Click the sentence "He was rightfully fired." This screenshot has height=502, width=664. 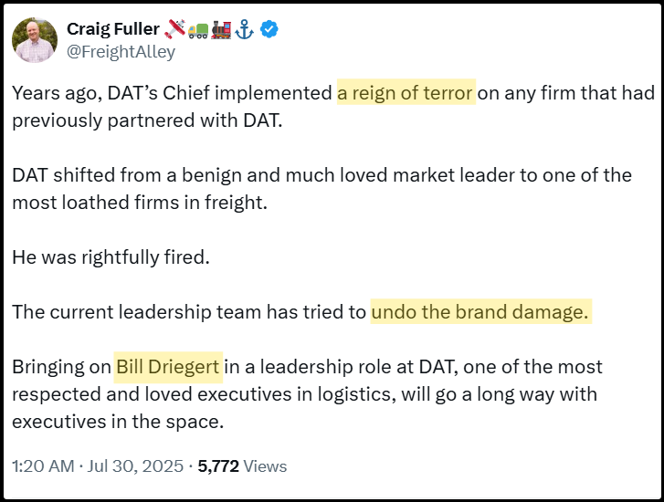tap(111, 257)
